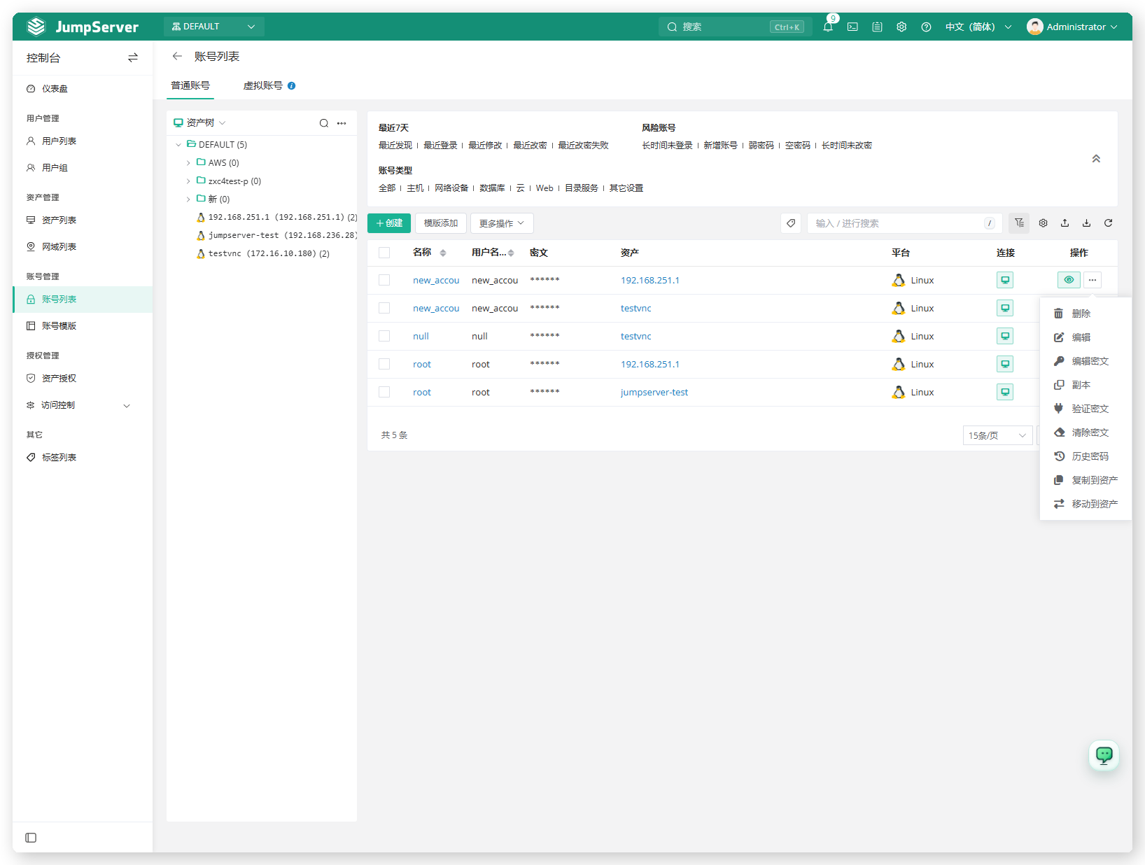This screenshot has width=1145, height=865.
Task: Go back with the arrow beside 账号列表
Action: pyautogui.click(x=177, y=56)
